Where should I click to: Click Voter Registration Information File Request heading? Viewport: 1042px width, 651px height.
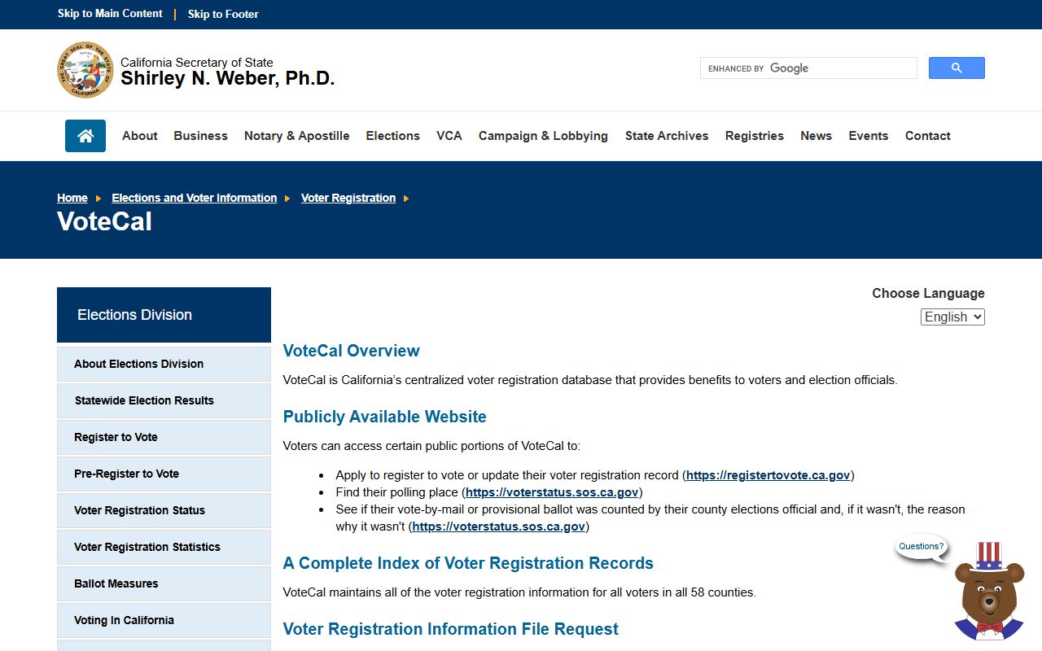pos(450,629)
